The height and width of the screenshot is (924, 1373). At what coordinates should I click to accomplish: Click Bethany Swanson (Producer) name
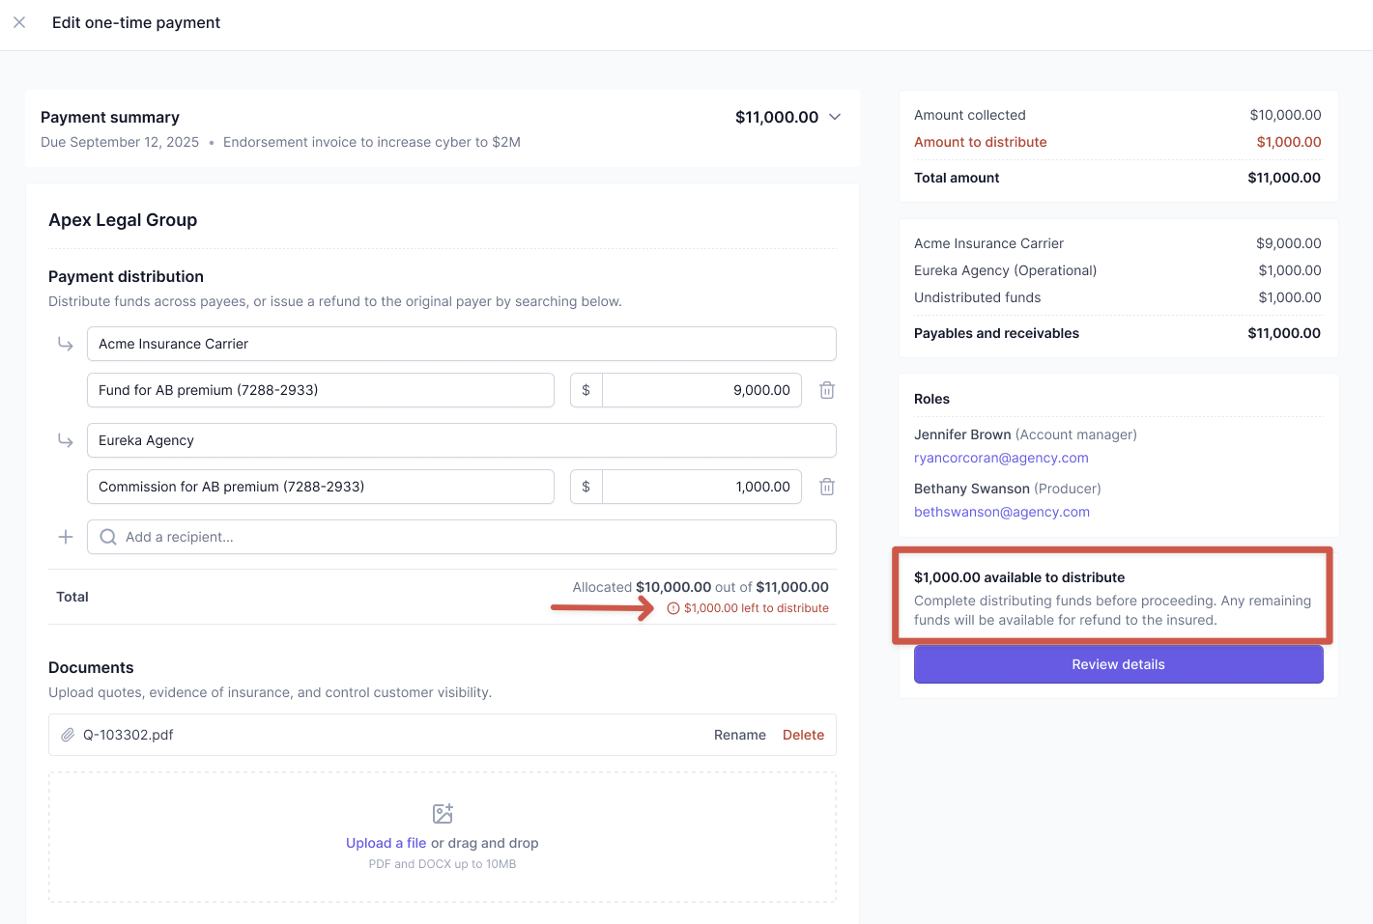(1008, 489)
